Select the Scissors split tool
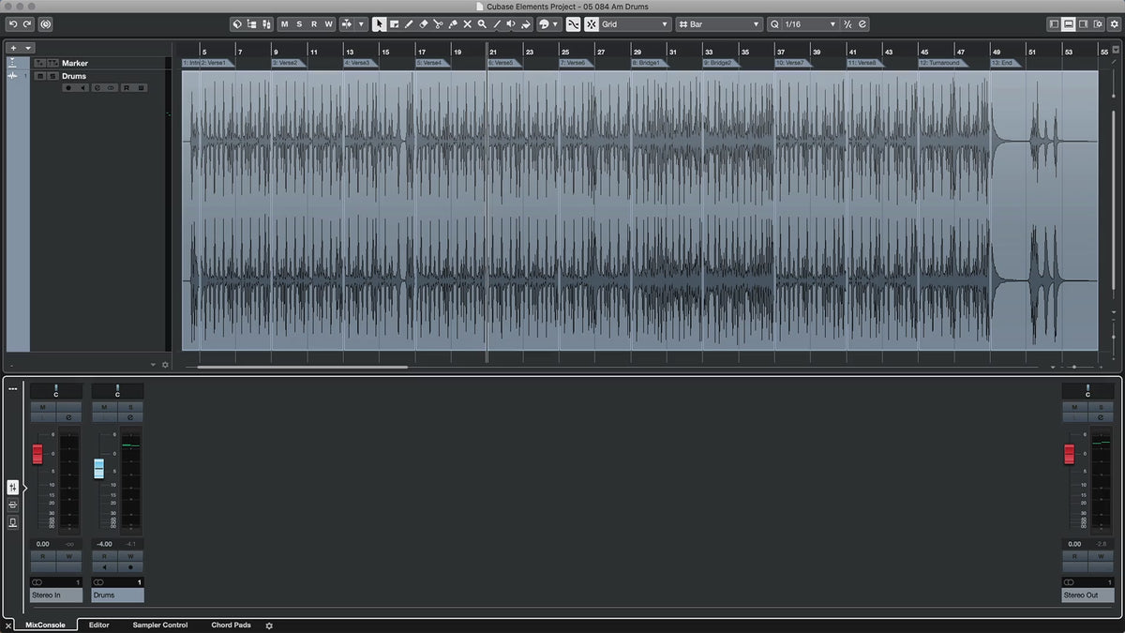 438,24
